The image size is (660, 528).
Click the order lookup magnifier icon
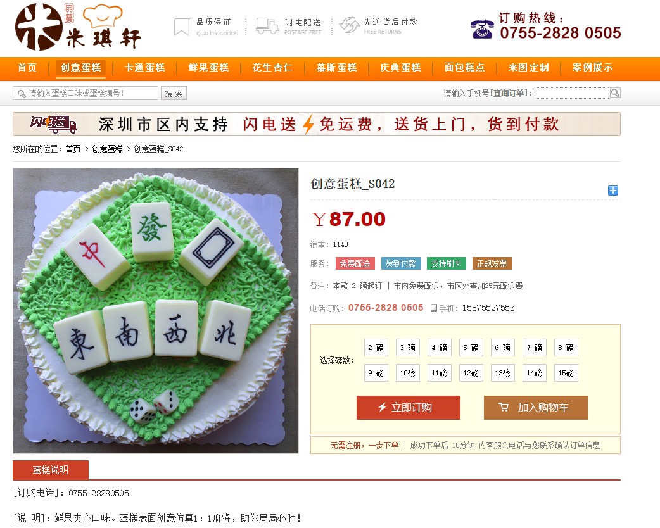coord(615,93)
